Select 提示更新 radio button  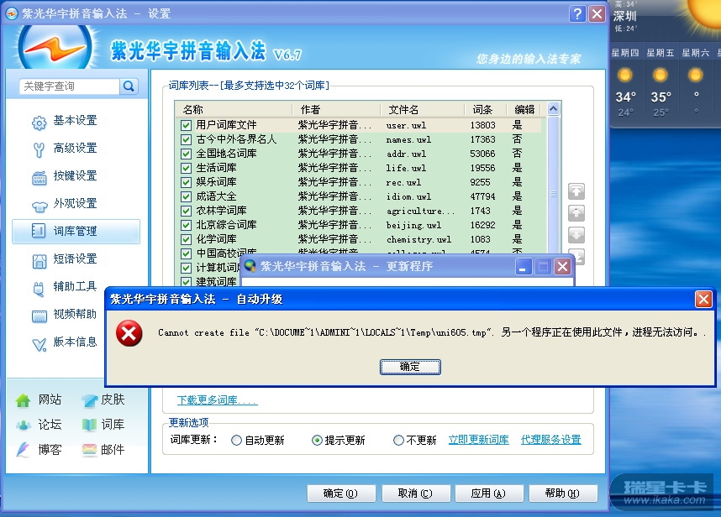[x=317, y=441]
